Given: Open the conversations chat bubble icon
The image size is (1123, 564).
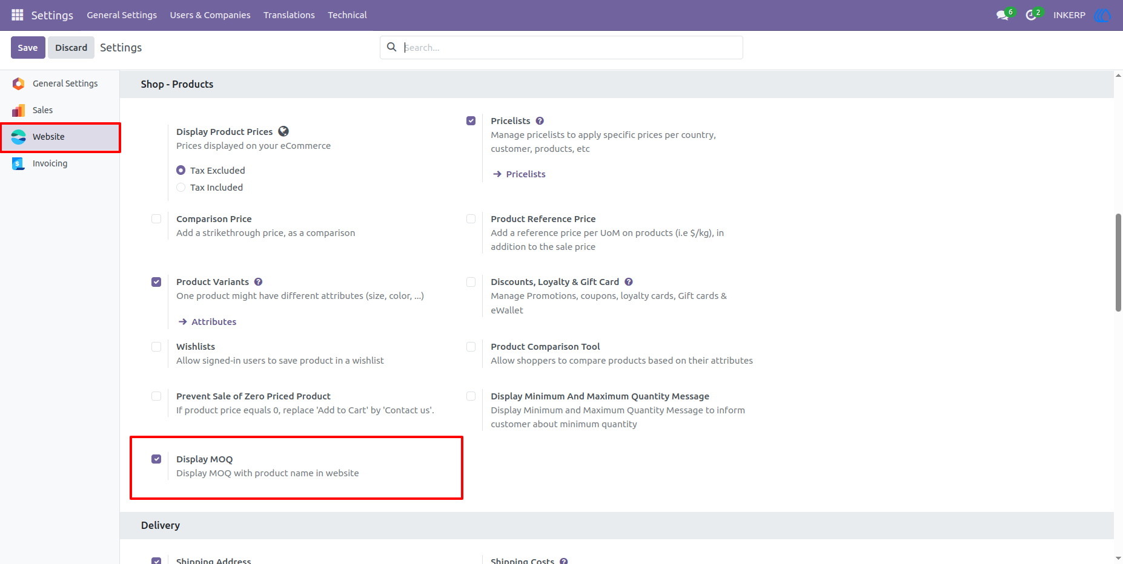Looking at the screenshot, I should 1002,15.
